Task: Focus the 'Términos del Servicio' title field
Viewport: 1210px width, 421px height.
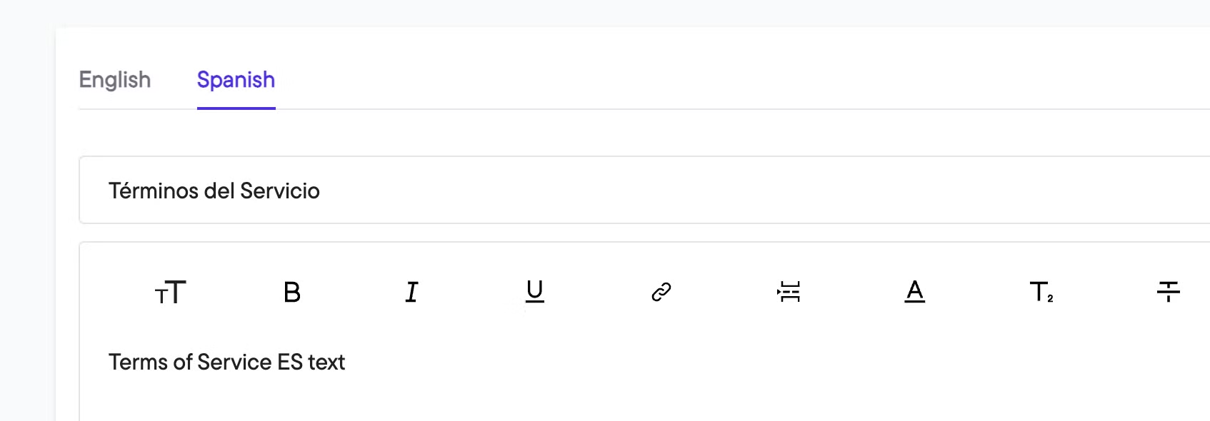Action: point(644,191)
